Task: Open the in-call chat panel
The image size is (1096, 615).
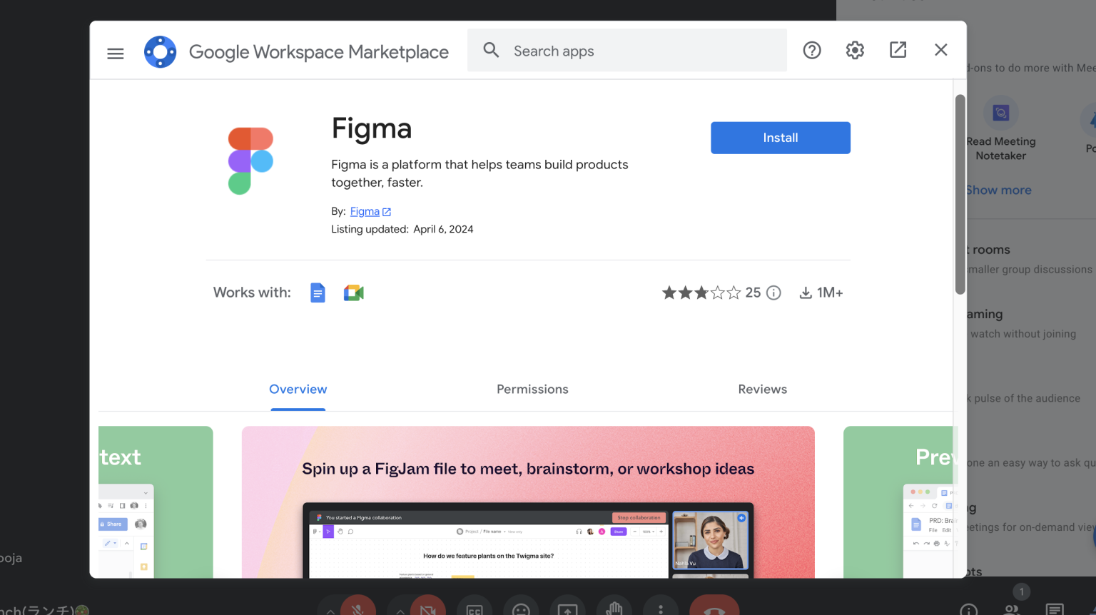Action: 1057,610
